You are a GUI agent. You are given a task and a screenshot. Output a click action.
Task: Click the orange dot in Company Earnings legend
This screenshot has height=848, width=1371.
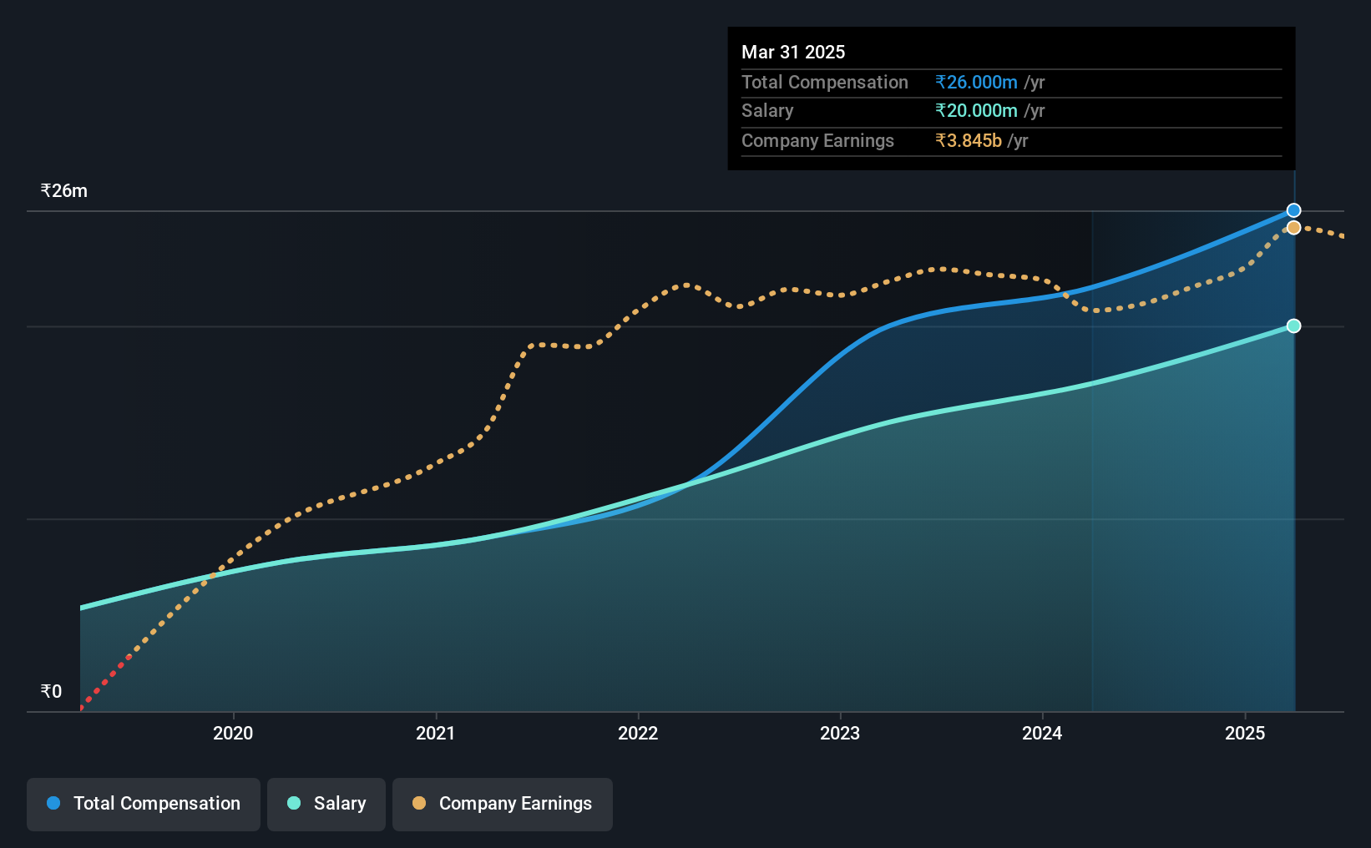[419, 803]
